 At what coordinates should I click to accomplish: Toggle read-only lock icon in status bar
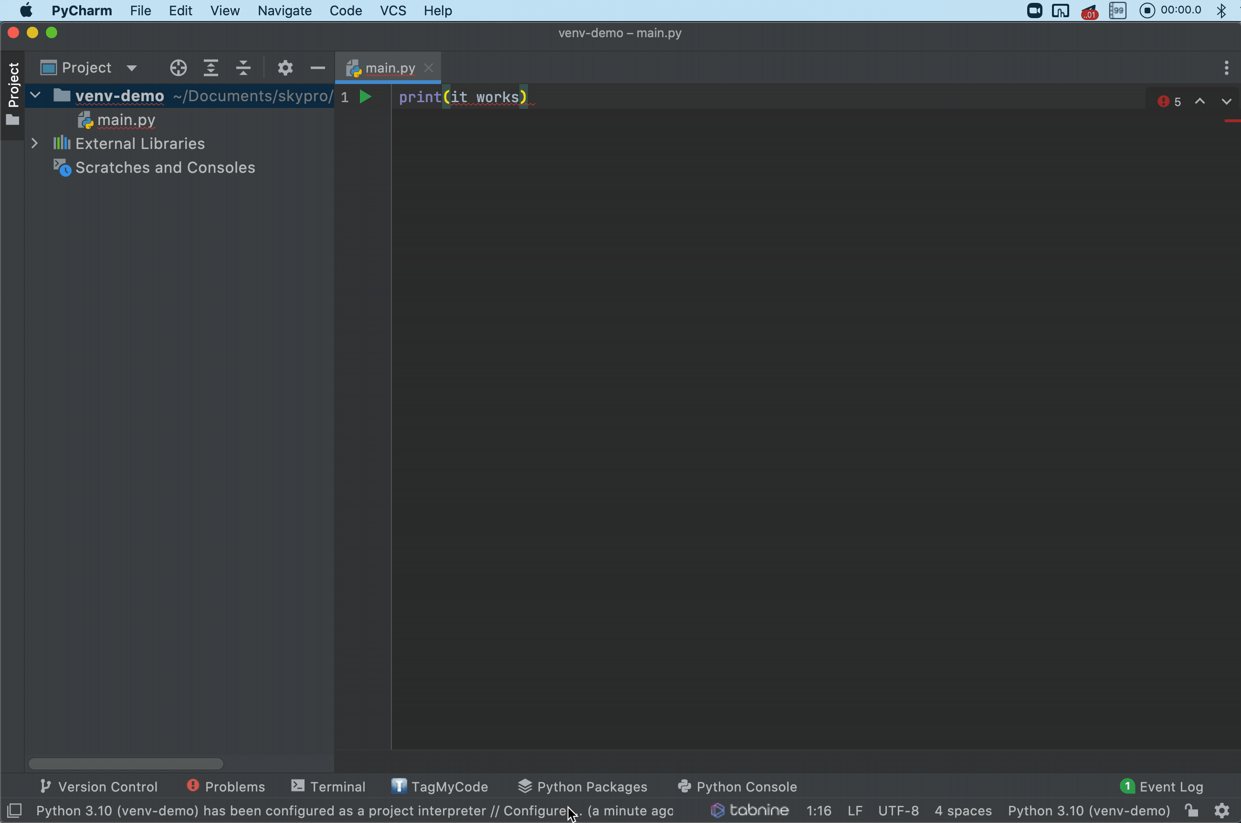click(x=1192, y=811)
